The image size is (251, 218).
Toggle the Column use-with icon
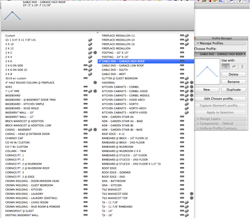coord(242,66)
